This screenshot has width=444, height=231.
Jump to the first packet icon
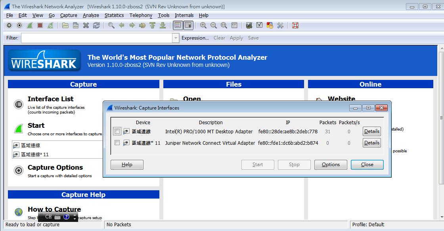click(152, 25)
